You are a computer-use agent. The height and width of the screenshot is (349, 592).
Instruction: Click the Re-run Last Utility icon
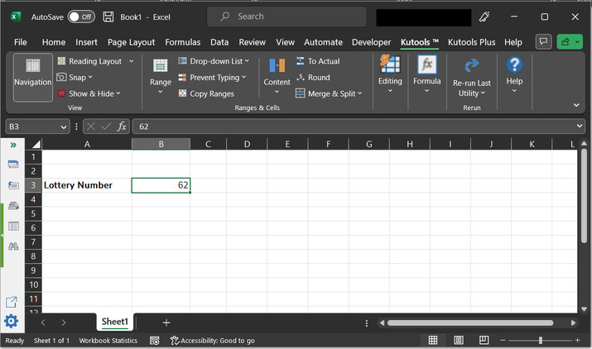tap(471, 66)
